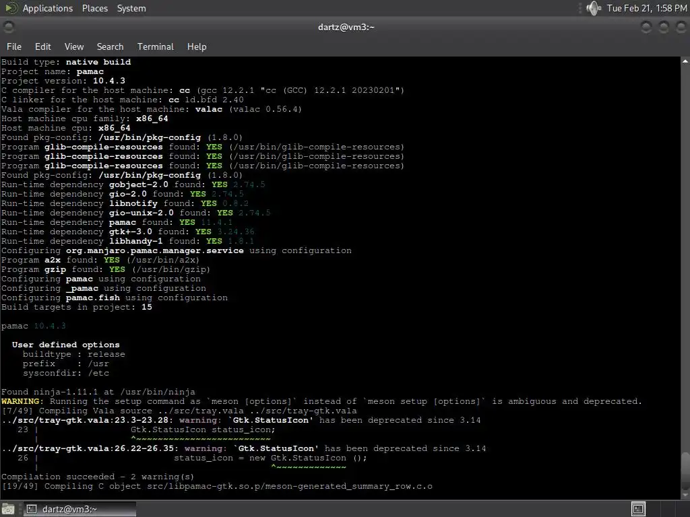
Task: Select the dartz@vm3 taskbar window button
Action: (80, 509)
